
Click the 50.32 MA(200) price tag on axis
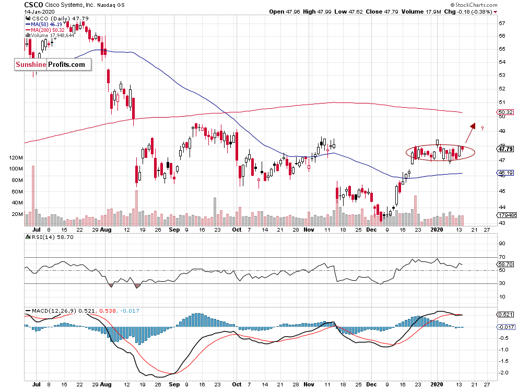pos(505,112)
